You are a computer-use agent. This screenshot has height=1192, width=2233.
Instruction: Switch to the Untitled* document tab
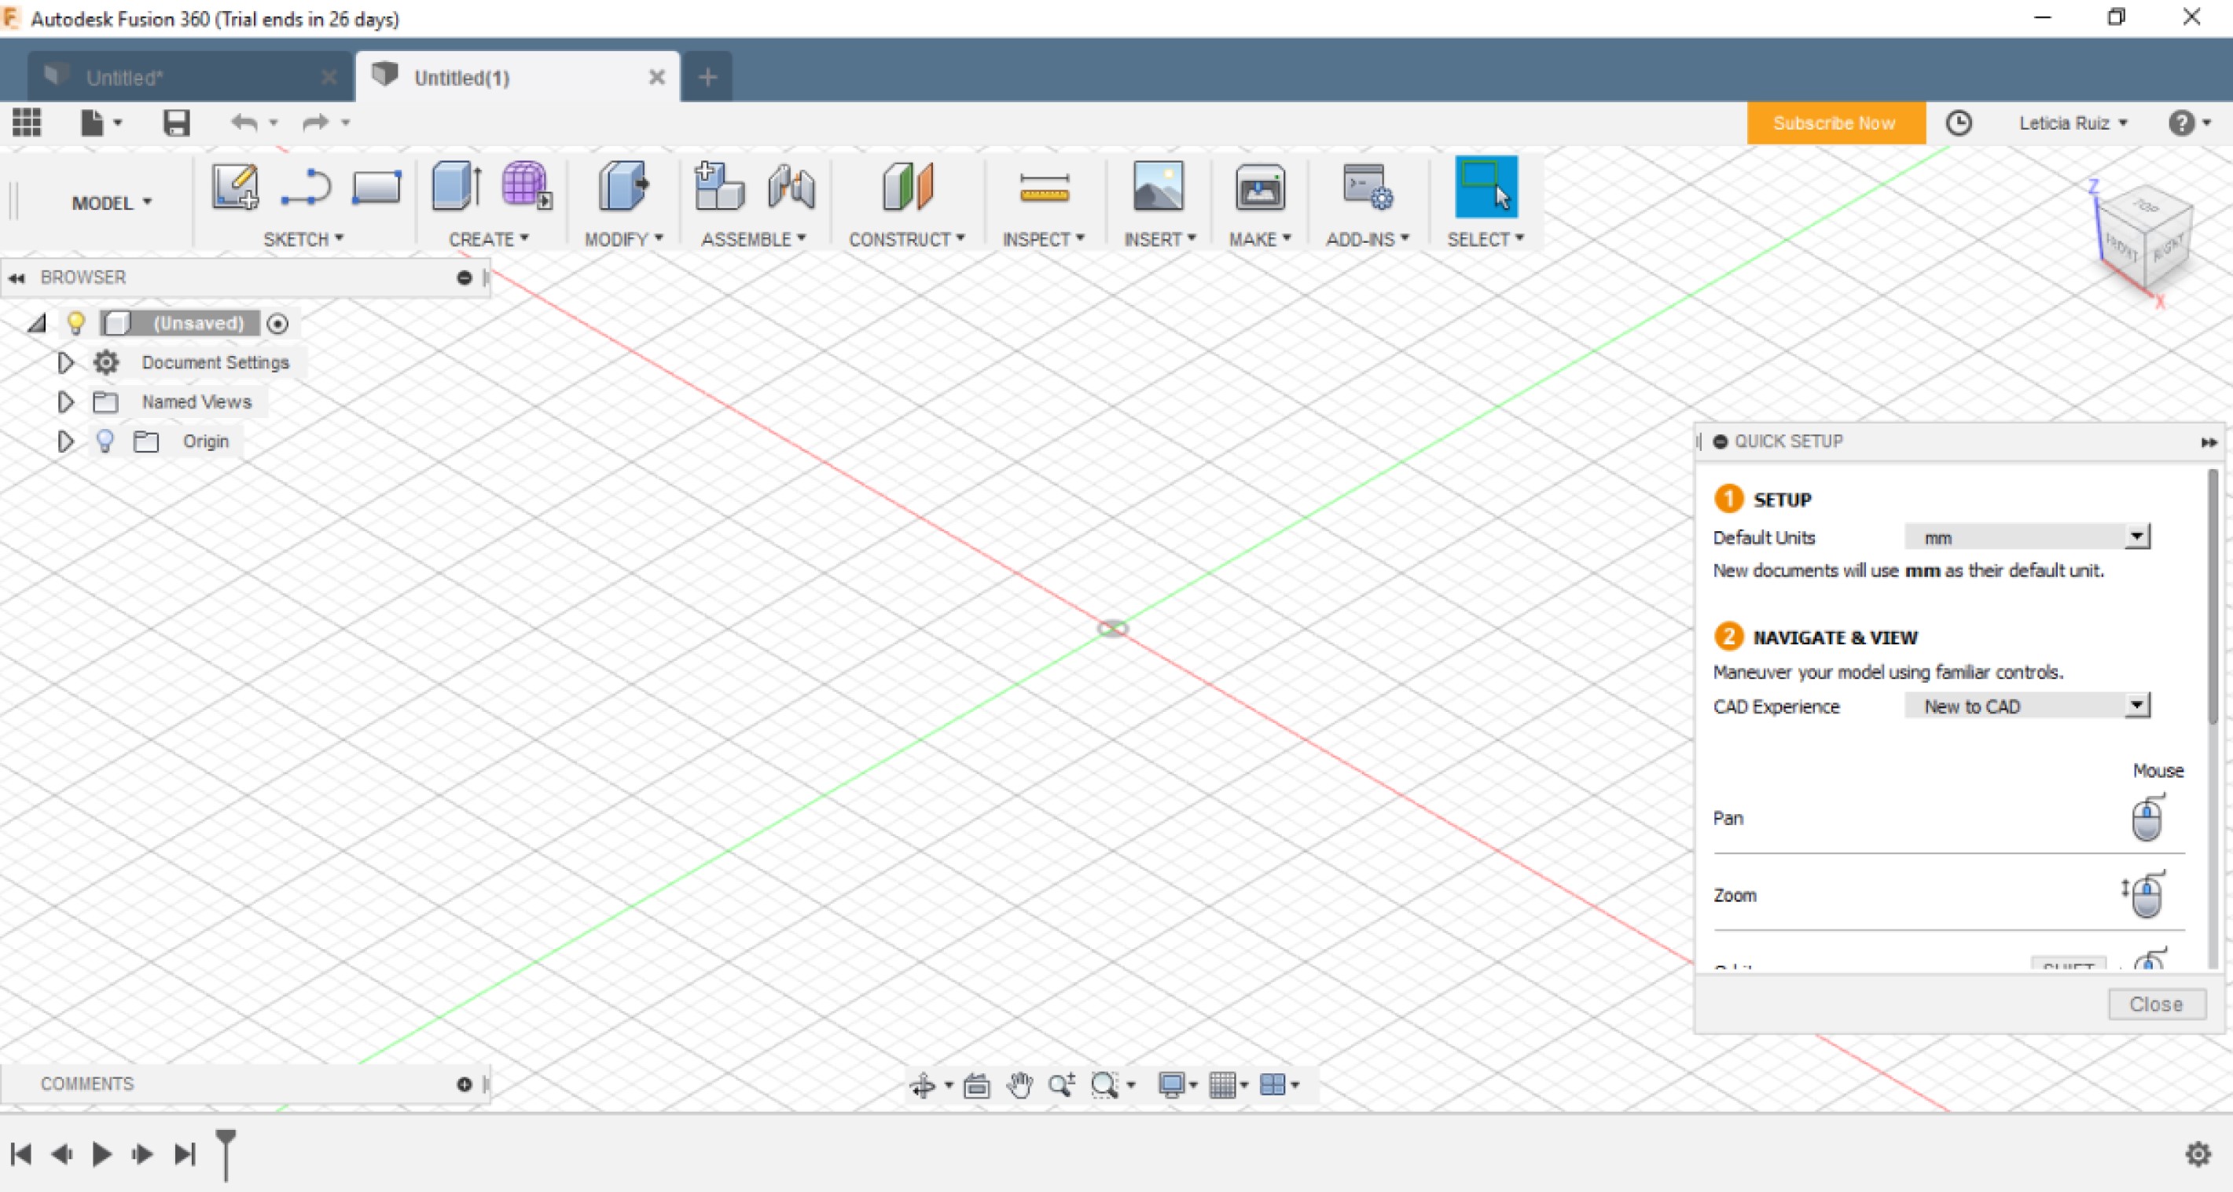point(125,77)
